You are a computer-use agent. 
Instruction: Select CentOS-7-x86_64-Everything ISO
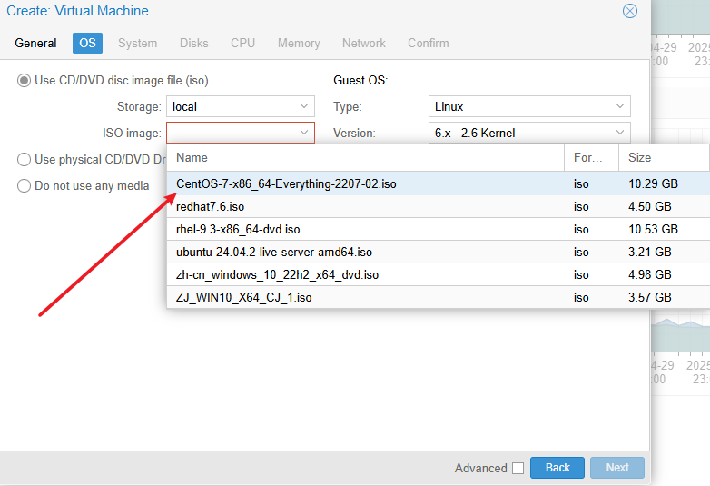coord(286,183)
